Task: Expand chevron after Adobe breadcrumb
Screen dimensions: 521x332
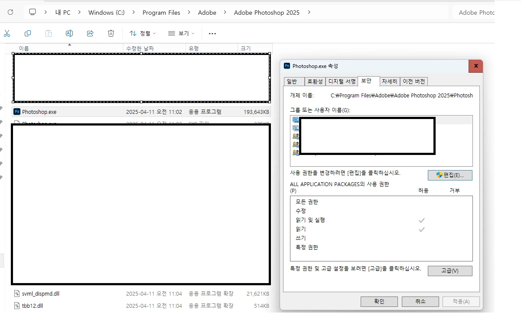Action: point(225,12)
